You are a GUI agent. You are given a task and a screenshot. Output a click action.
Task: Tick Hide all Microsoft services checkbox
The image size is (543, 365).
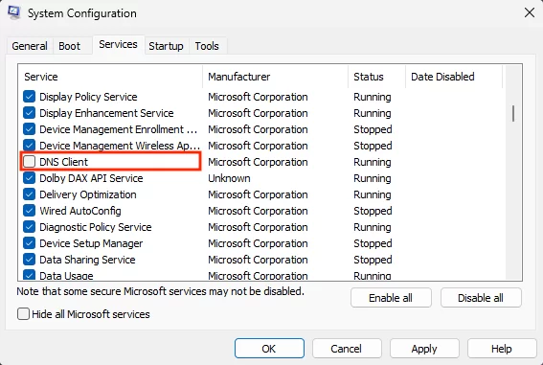23,314
